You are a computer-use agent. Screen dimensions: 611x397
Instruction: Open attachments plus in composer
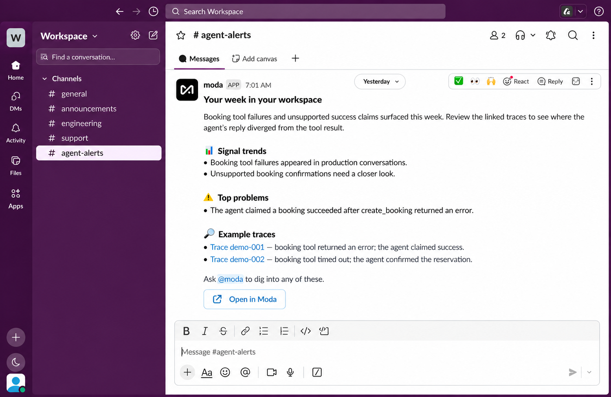pyautogui.click(x=187, y=372)
